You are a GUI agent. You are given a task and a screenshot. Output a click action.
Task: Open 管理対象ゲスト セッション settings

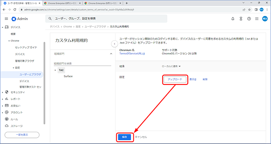coord(30,87)
